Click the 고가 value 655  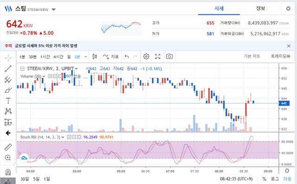pyautogui.click(x=210, y=23)
